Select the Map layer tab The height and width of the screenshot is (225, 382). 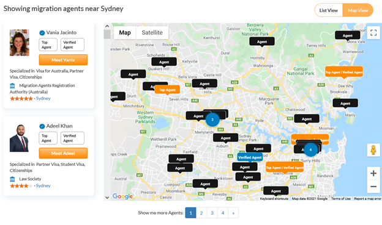click(x=125, y=32)
